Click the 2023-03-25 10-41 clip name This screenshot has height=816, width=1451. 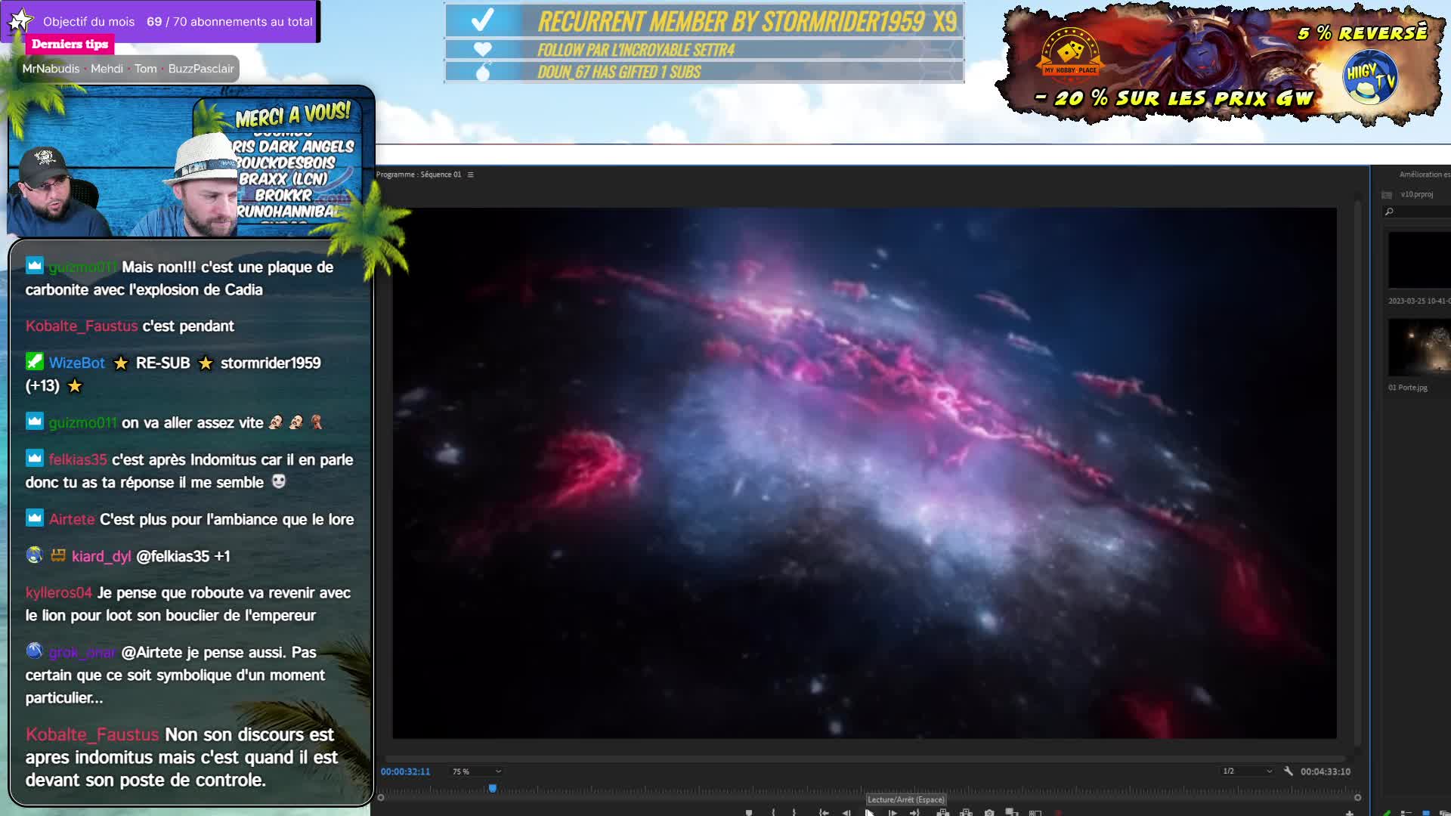pos(1419,301)
